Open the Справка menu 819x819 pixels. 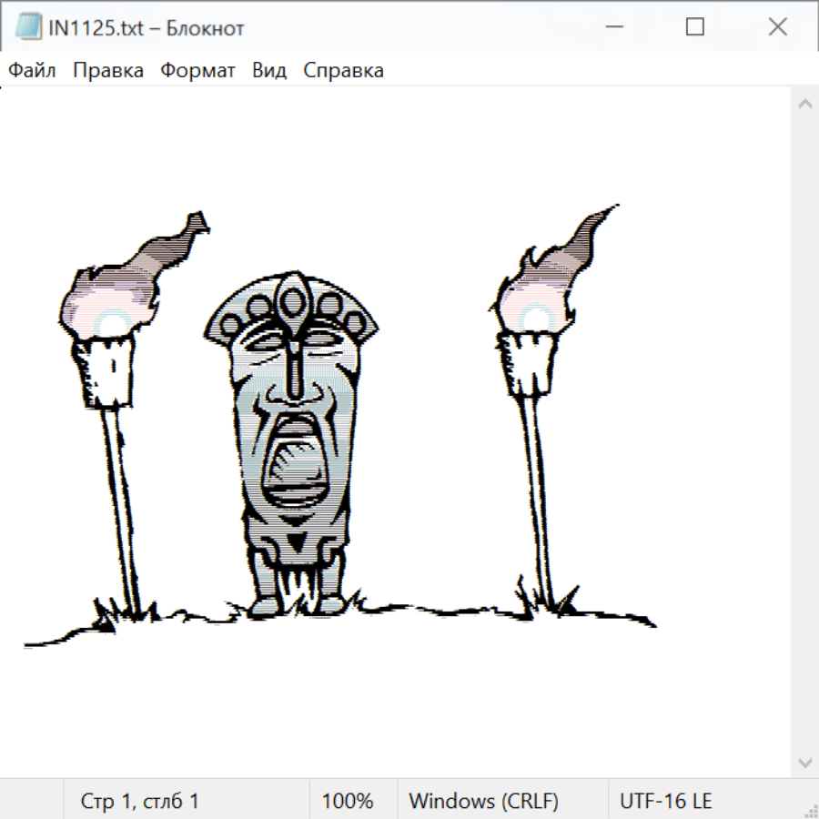click(343, 70)
